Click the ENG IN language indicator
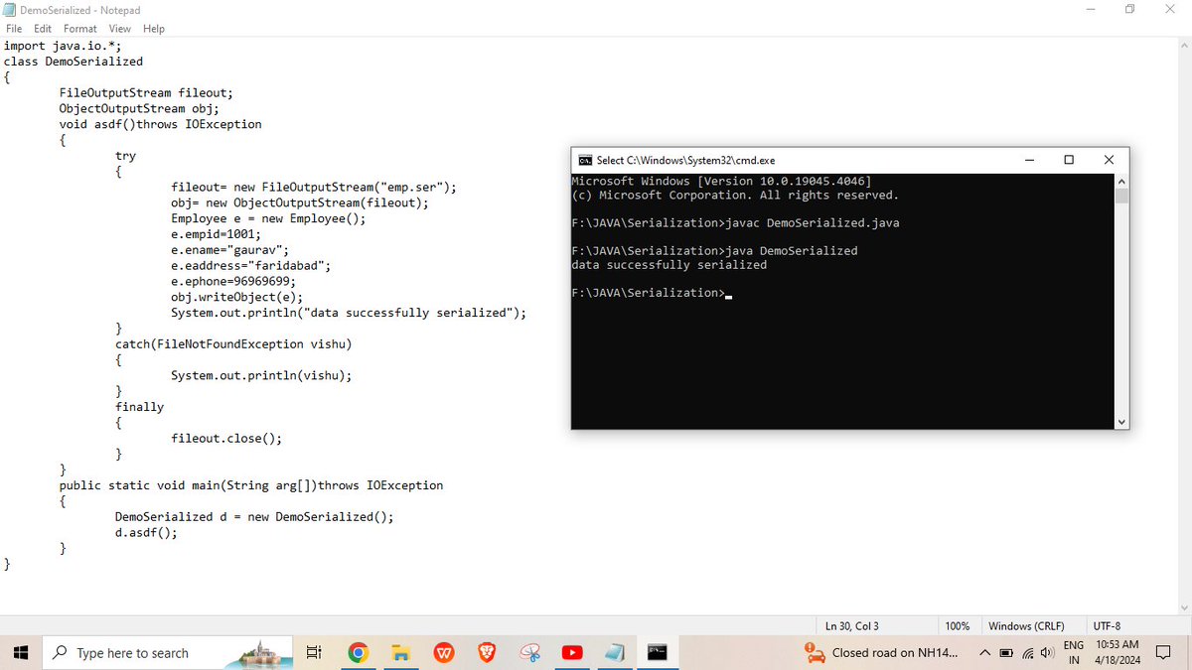Image resolution: width=1192 pixels, height=670 pixels. point(1074,652)
